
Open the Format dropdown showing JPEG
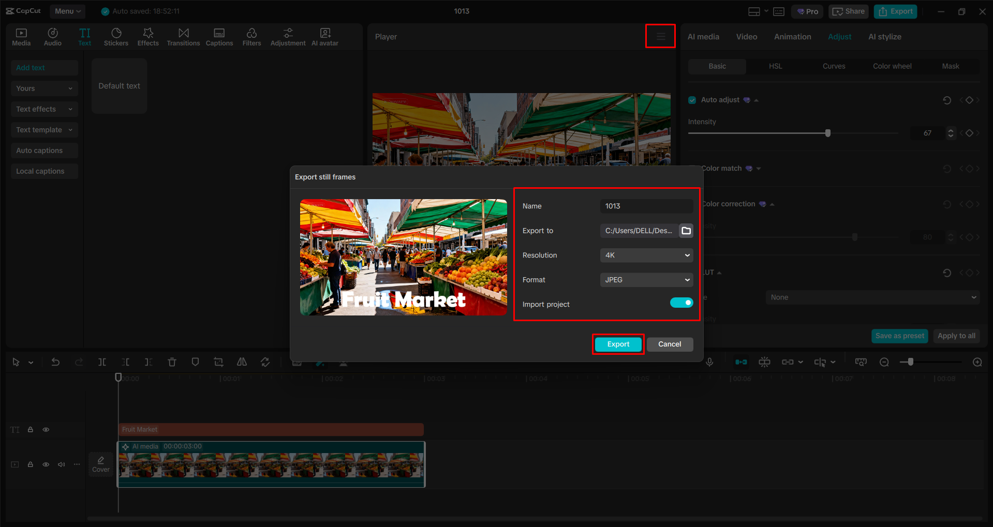coord(646,280)
